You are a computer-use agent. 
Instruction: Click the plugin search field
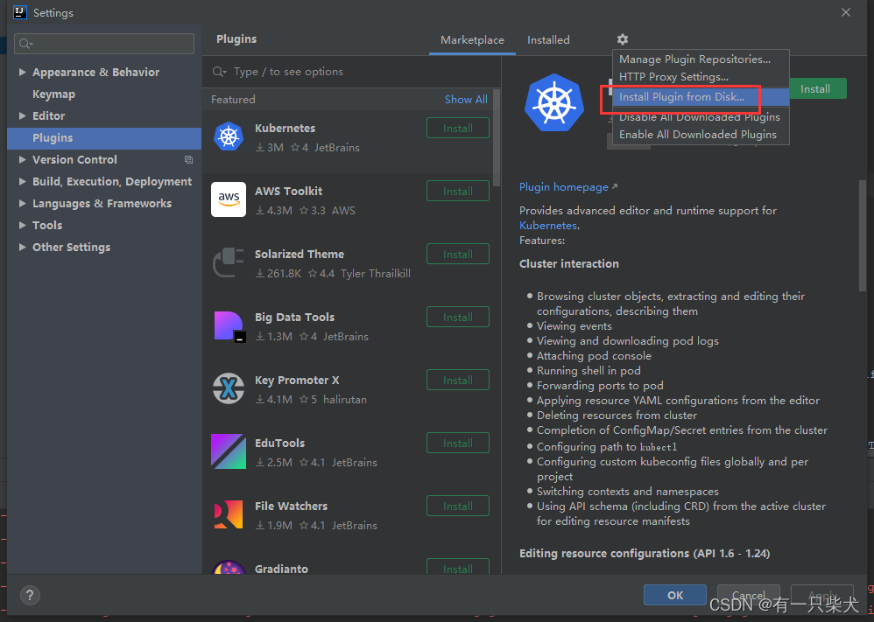tap(351, 72)
